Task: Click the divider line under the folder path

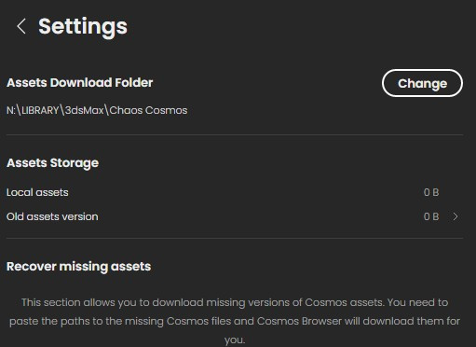Action: click(235, 135)
